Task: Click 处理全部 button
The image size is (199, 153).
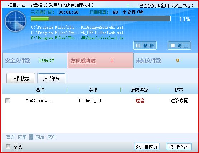Action: click(x=179, y=147)
